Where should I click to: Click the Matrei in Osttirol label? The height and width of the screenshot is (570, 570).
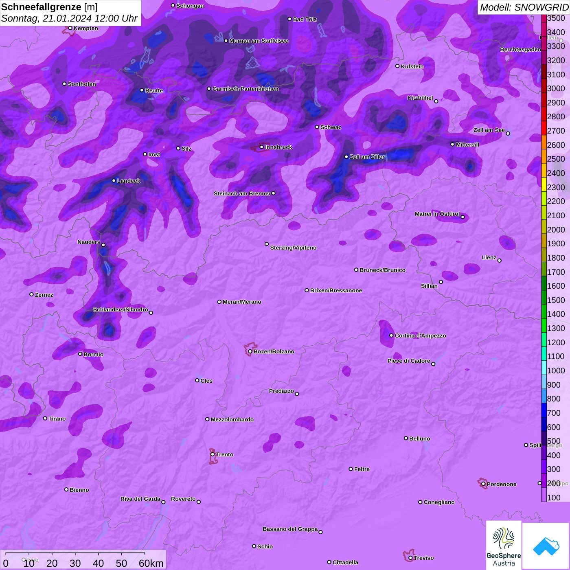[437, 214]
